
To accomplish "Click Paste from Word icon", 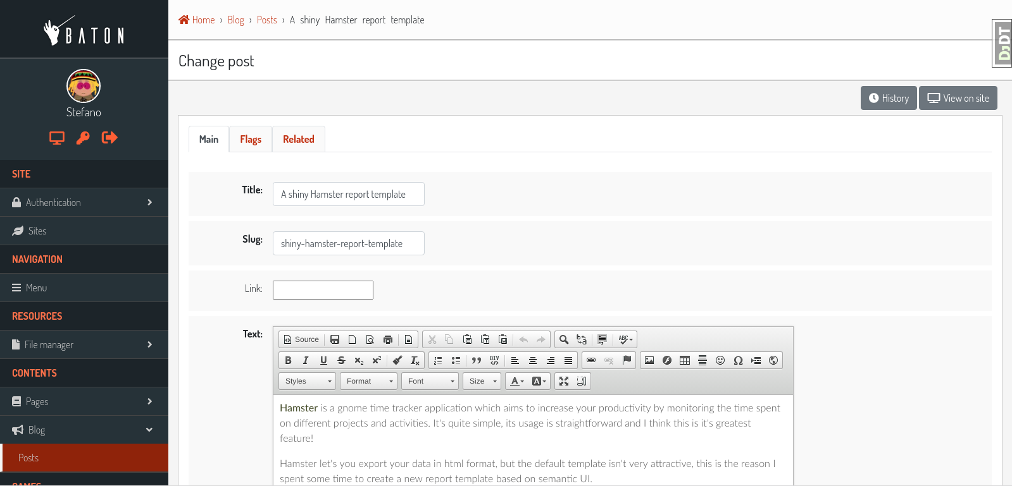I will pyautogui.click(x=503, y=339).
